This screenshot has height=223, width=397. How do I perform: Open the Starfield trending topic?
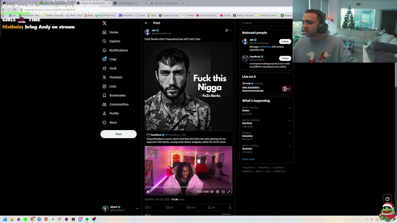[247, 123]
